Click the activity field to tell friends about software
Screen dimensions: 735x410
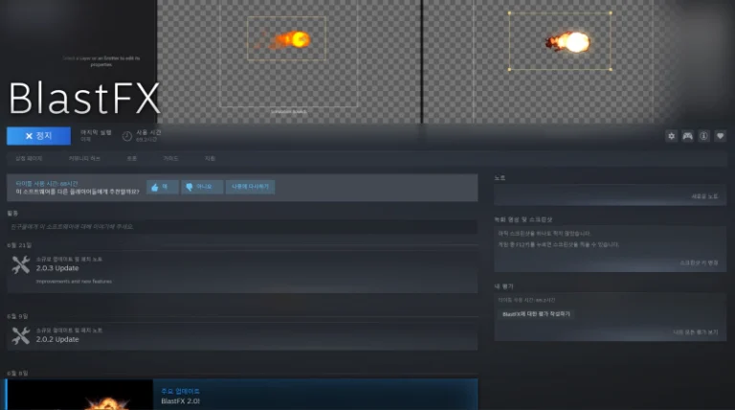pyautogui.click(x=242, y=227)
